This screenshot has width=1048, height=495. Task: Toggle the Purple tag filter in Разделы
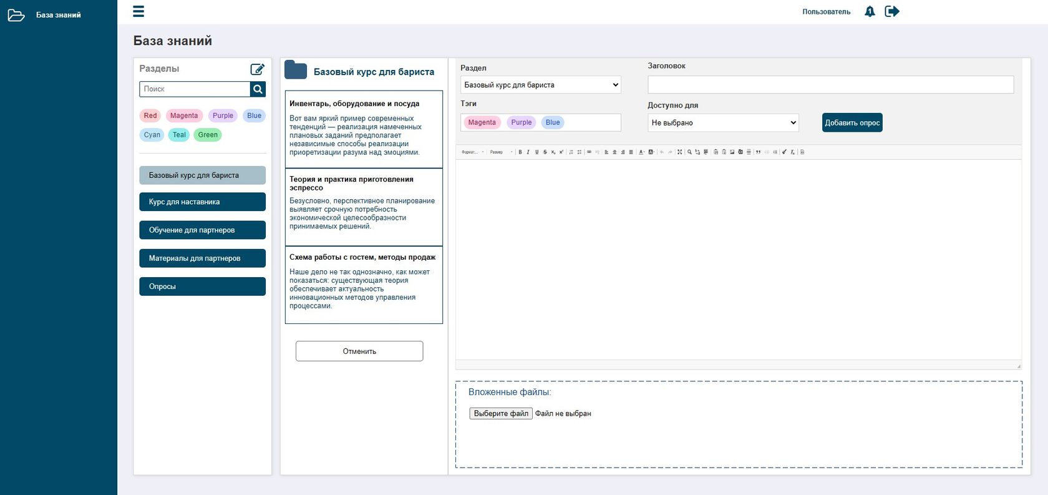pos(223,115)
